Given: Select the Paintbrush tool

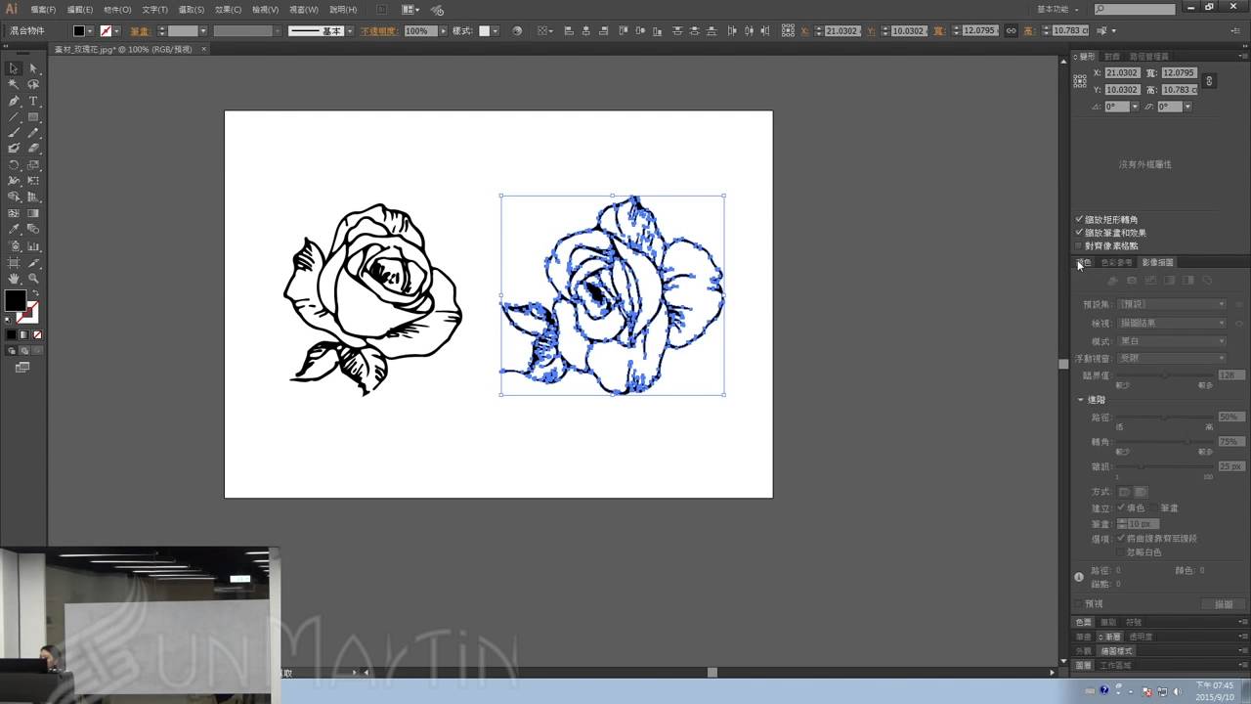Looking at the screenshot, I should (14, 133).
